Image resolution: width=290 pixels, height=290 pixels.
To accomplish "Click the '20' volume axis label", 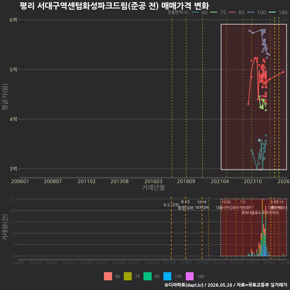I will click(x=13, y=211).
